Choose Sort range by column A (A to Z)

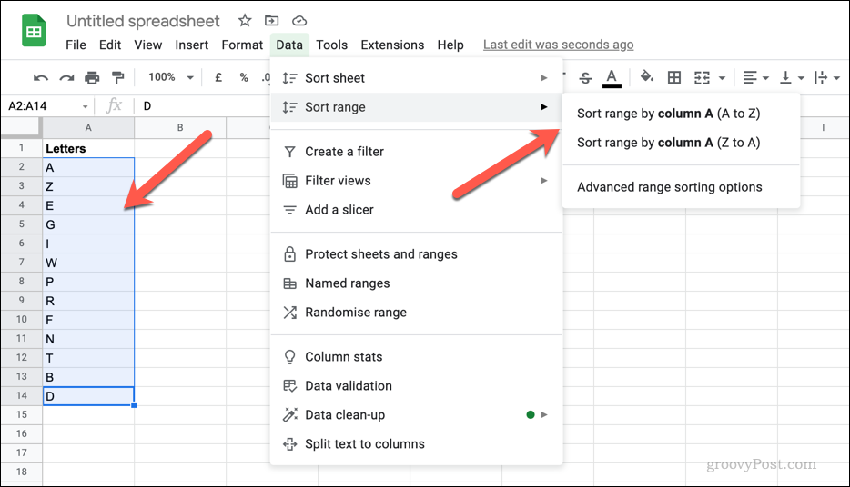668,114
